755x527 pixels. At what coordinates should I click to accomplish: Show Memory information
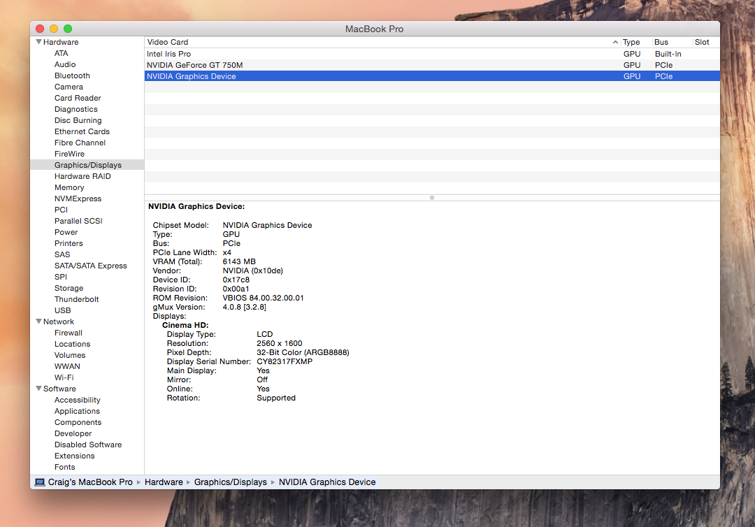(x=69, y=187)
